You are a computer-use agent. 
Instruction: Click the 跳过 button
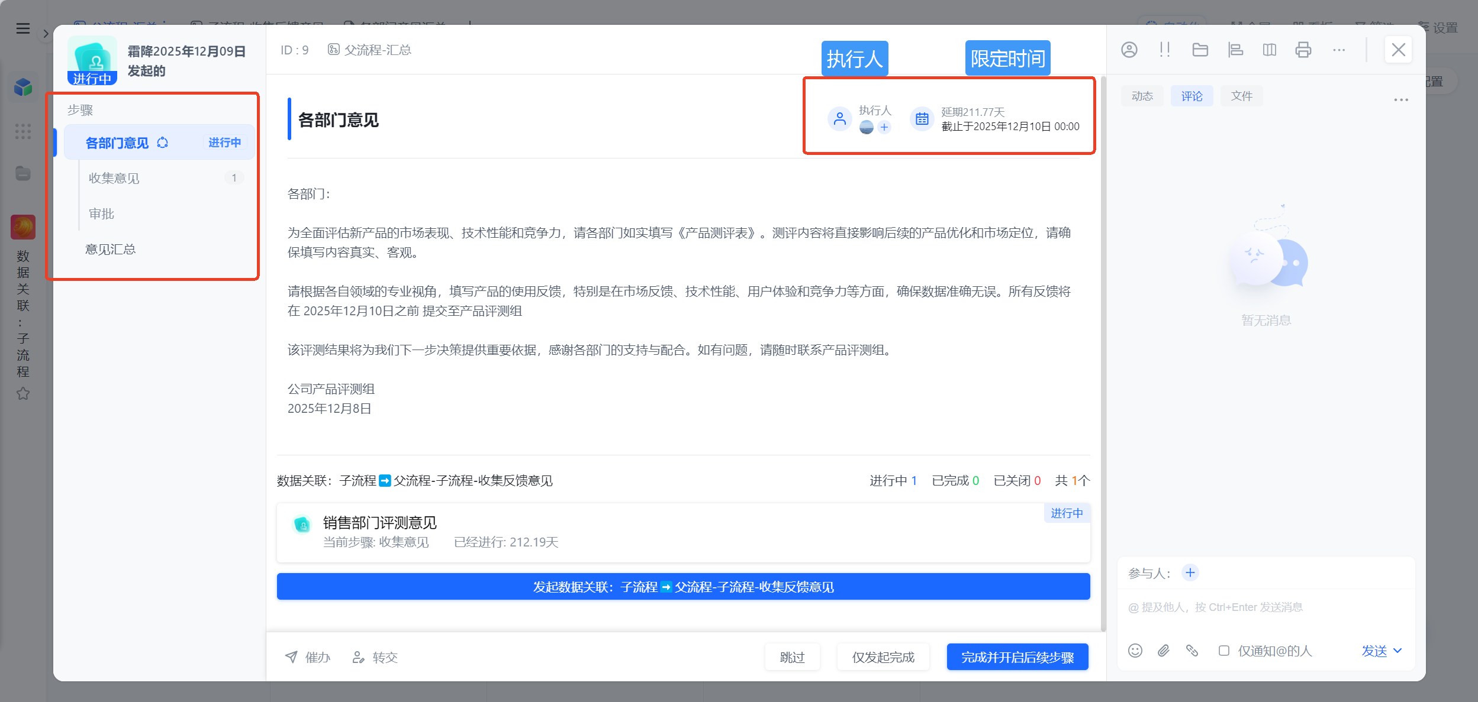tap(792, 657)
